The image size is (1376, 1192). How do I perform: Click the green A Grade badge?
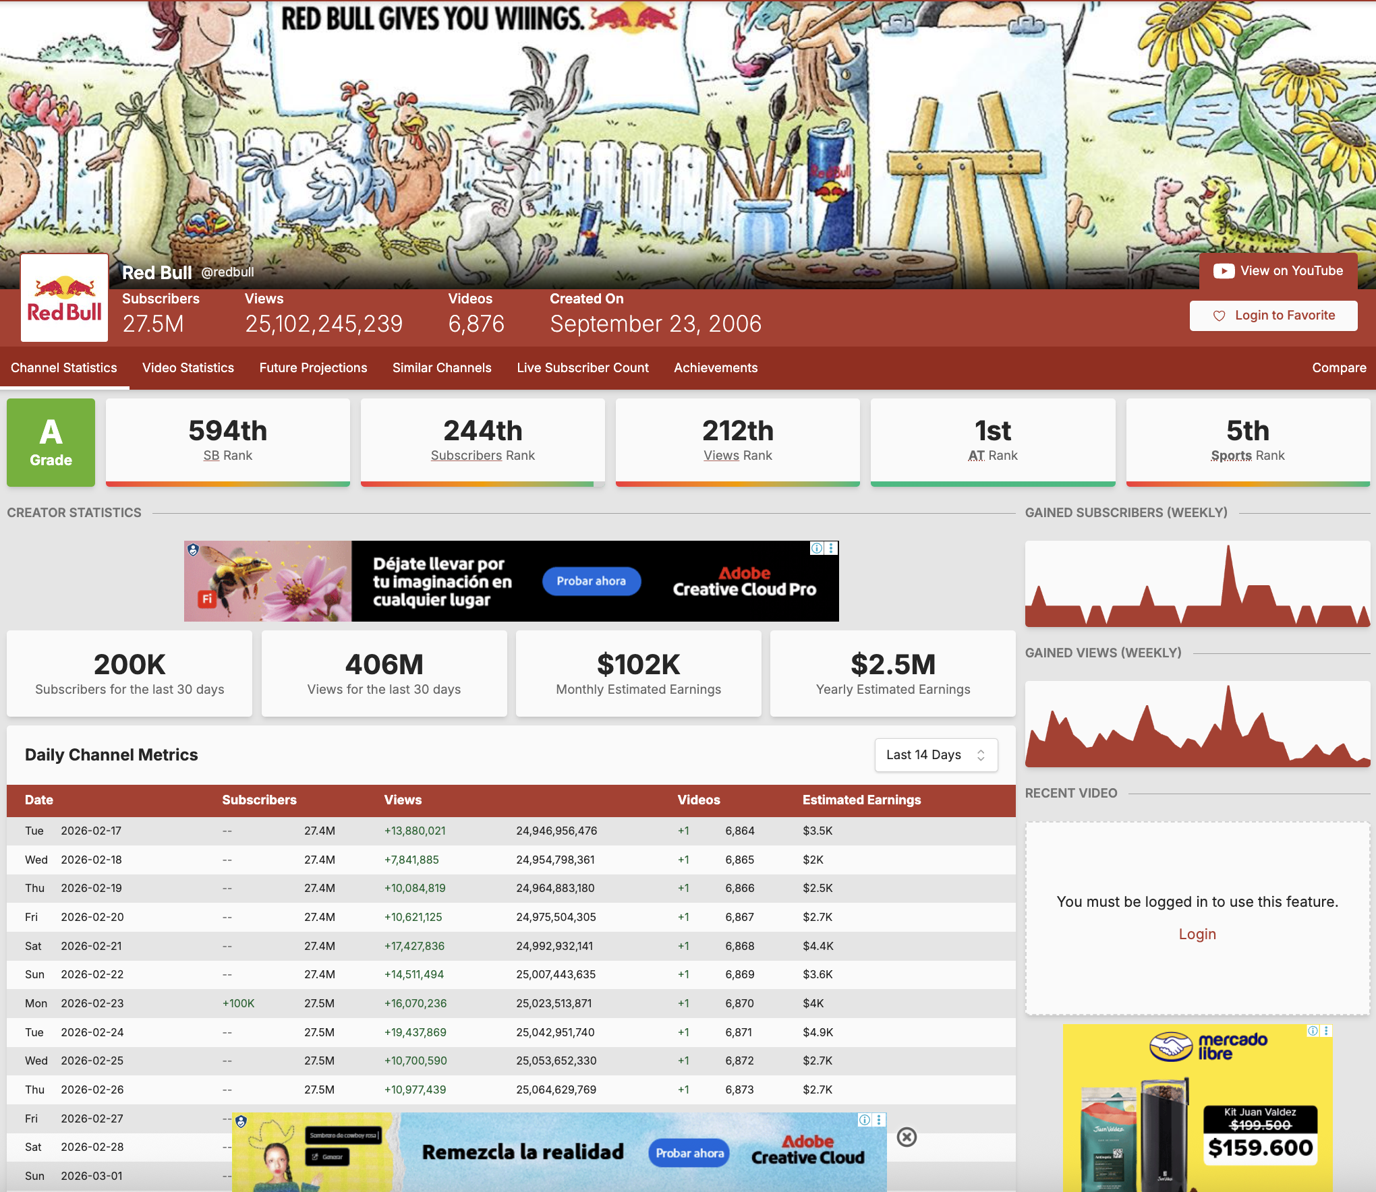point(51,442)
